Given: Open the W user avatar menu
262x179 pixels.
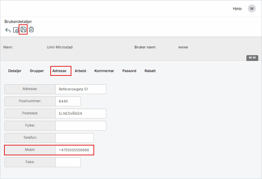Looking at the screenshot, I should 251,8.
